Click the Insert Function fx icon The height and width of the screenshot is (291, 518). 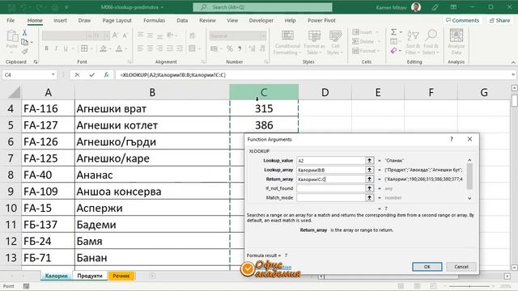(106, 75)
